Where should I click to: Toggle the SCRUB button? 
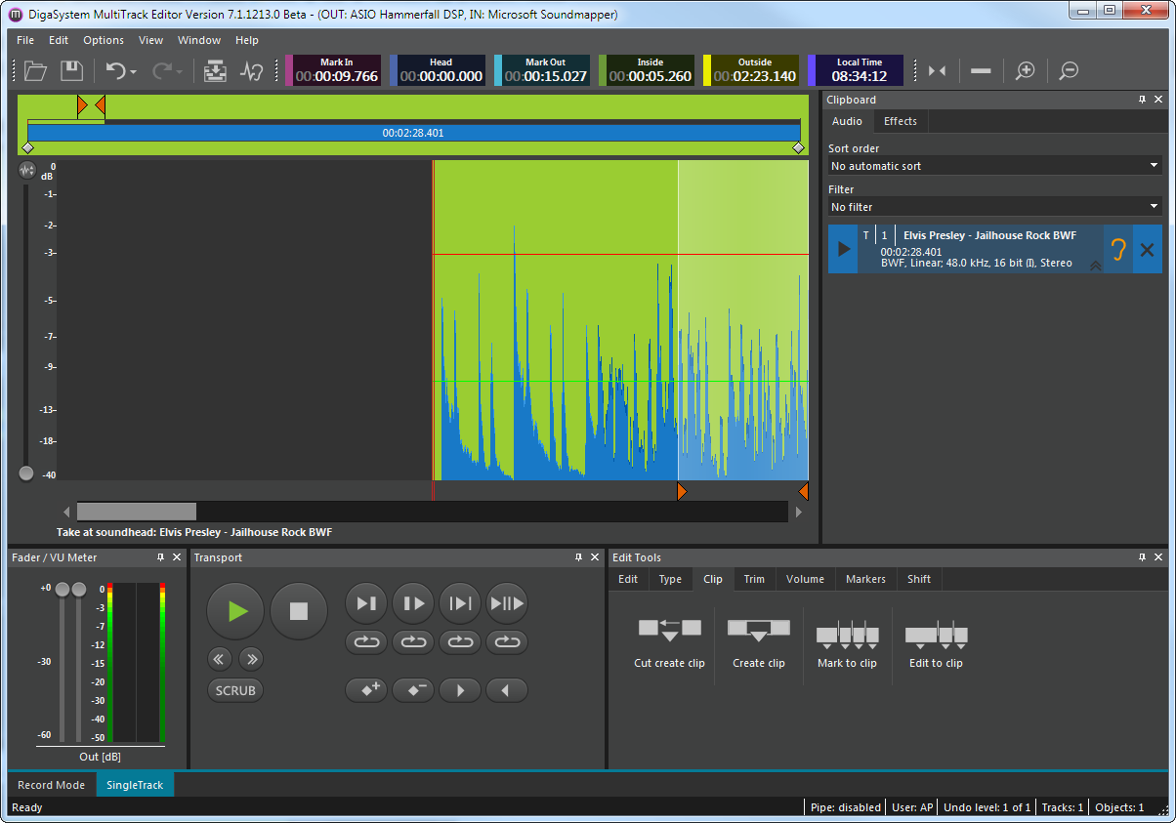click(235, 690)
